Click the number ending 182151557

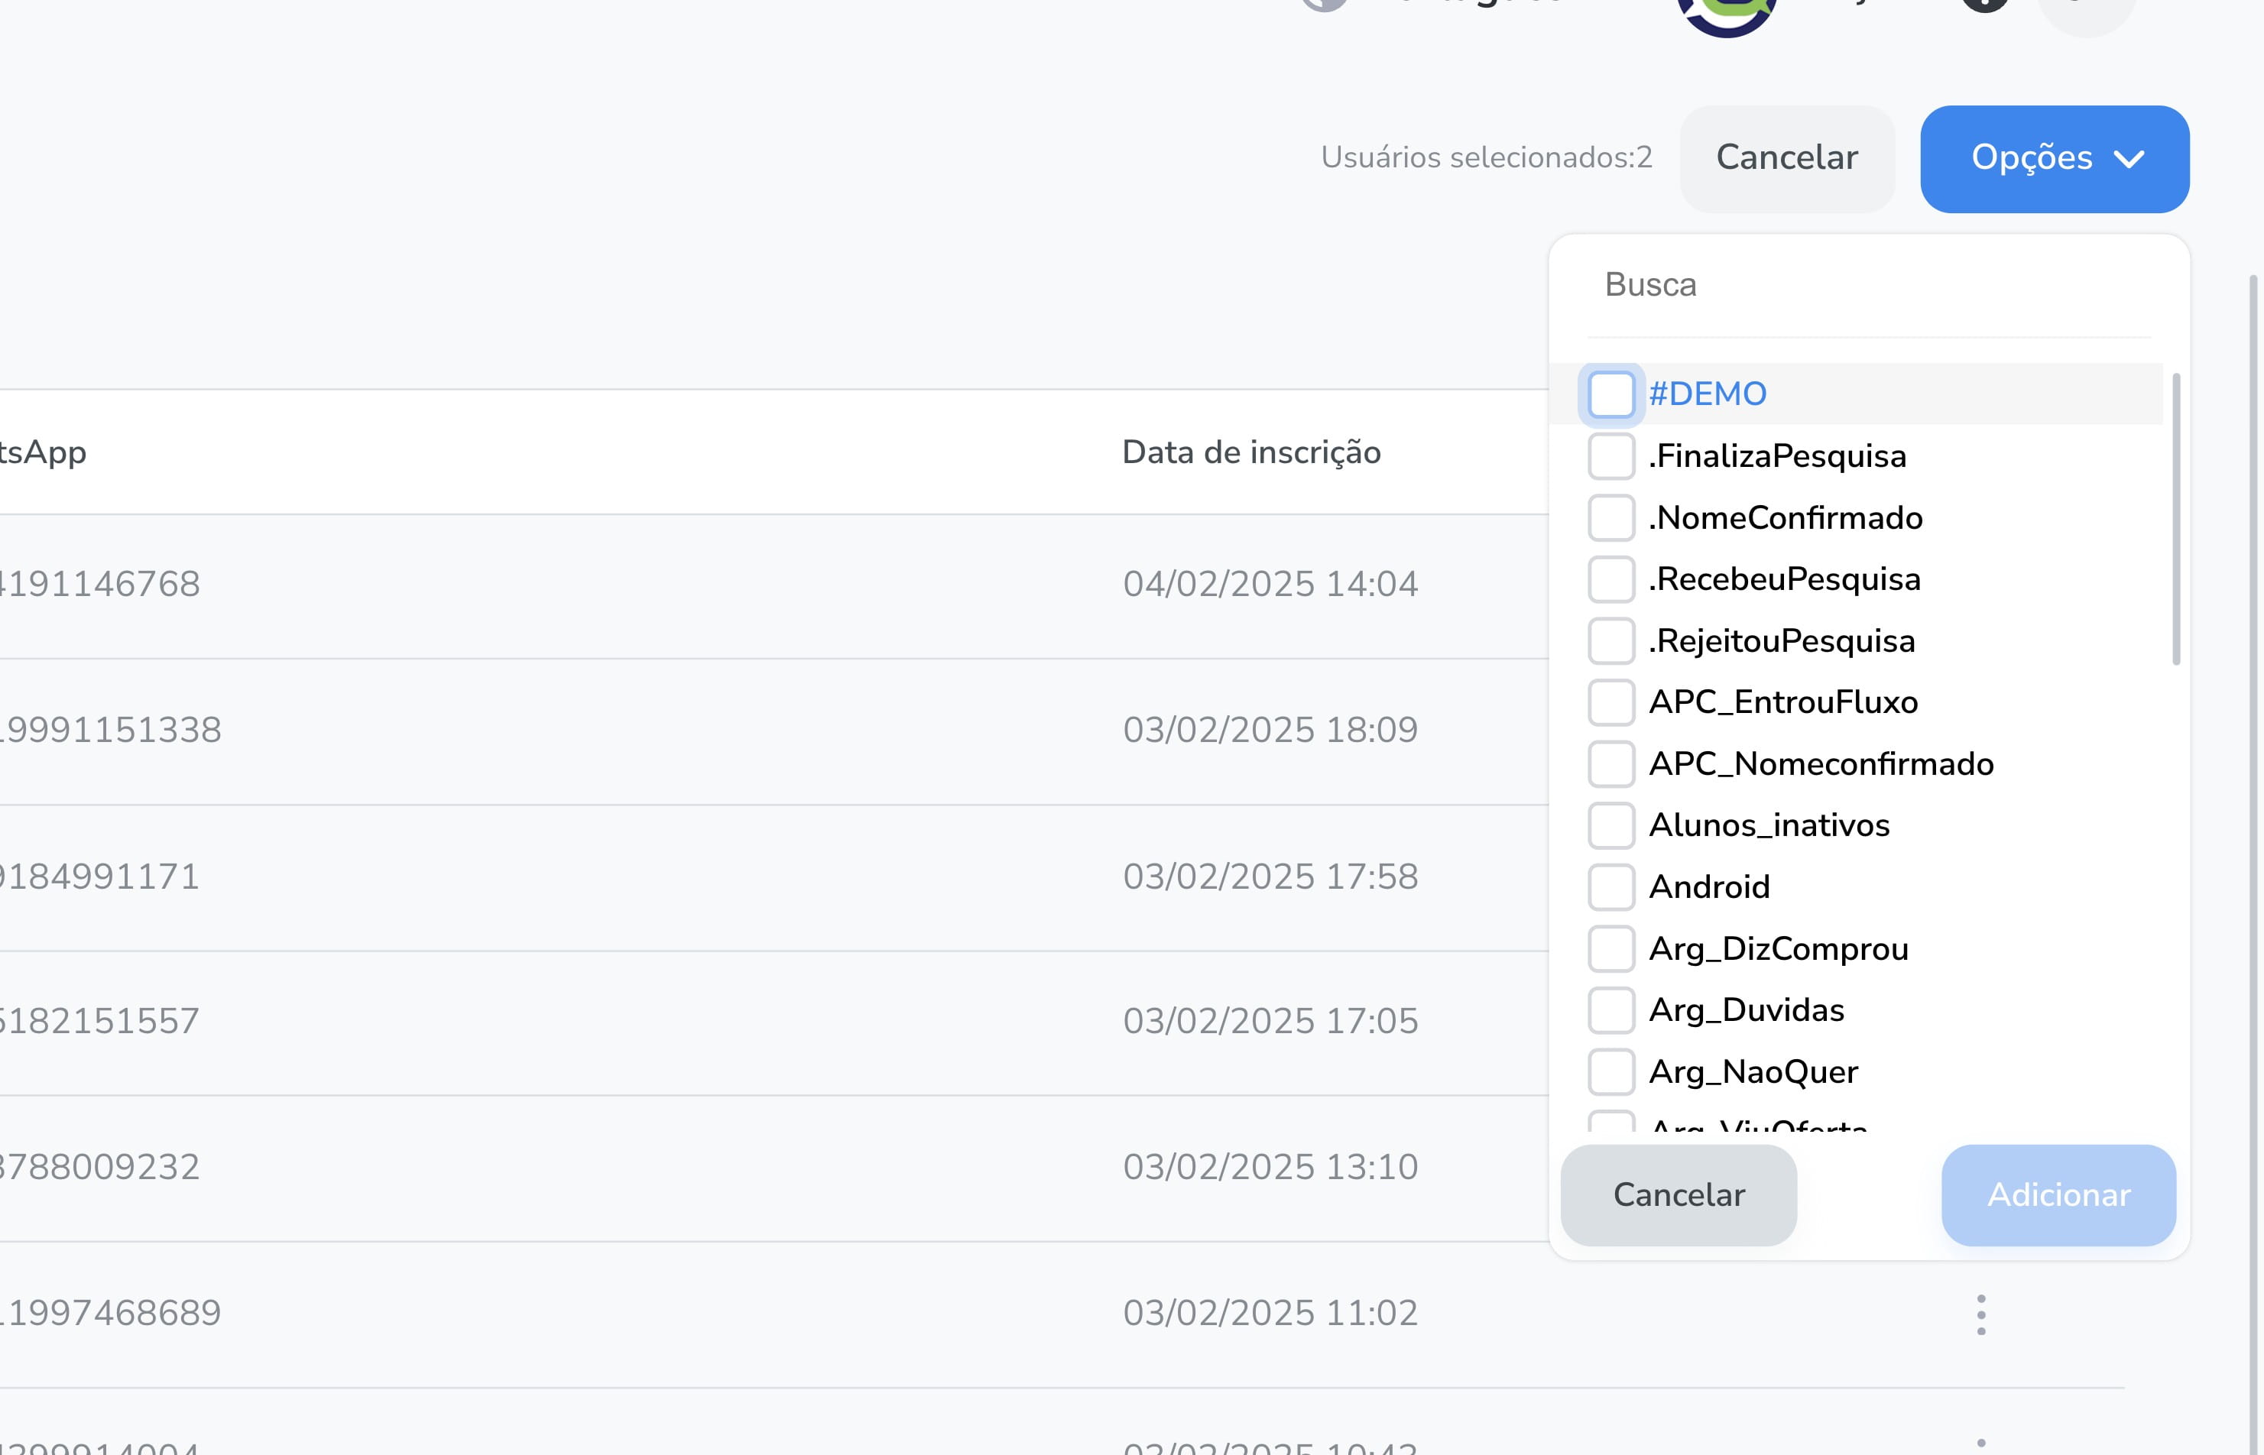pyautogui.click(x=100, y=1022)
